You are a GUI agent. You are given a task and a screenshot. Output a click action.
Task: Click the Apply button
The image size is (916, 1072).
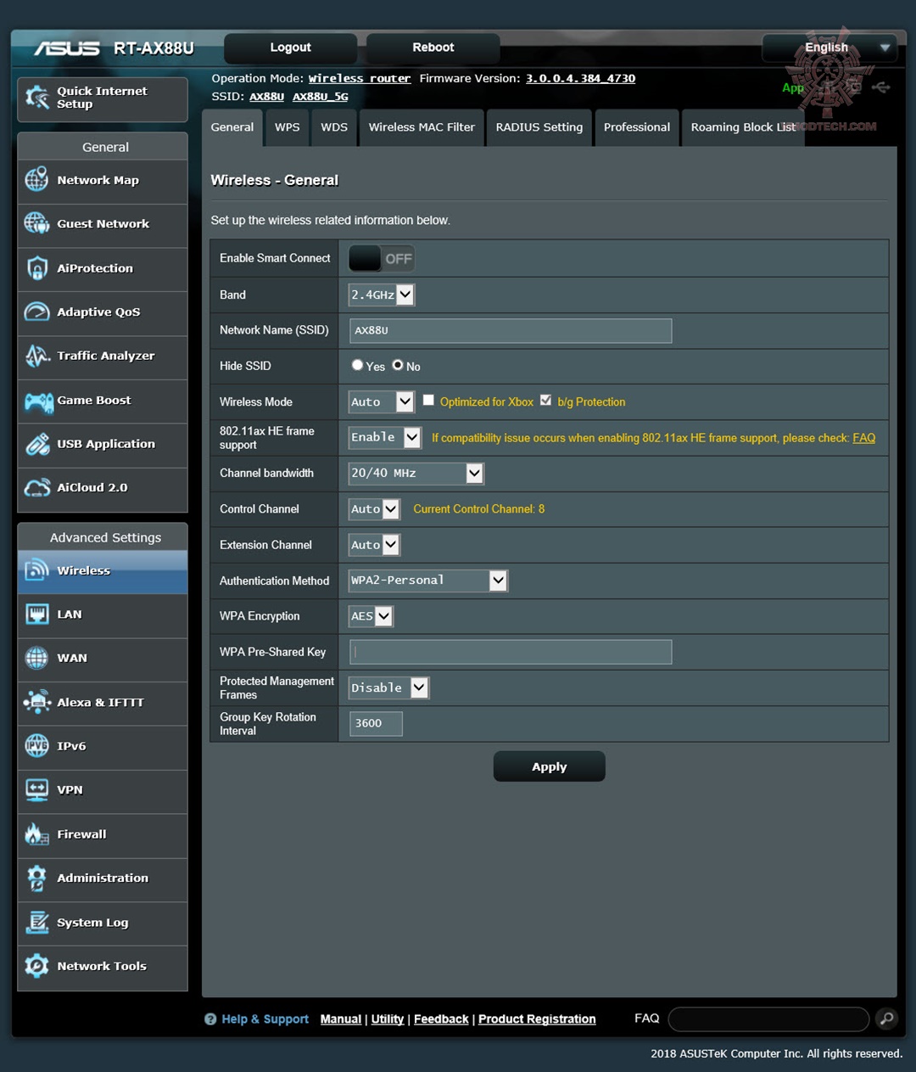[x=550, y=766]
